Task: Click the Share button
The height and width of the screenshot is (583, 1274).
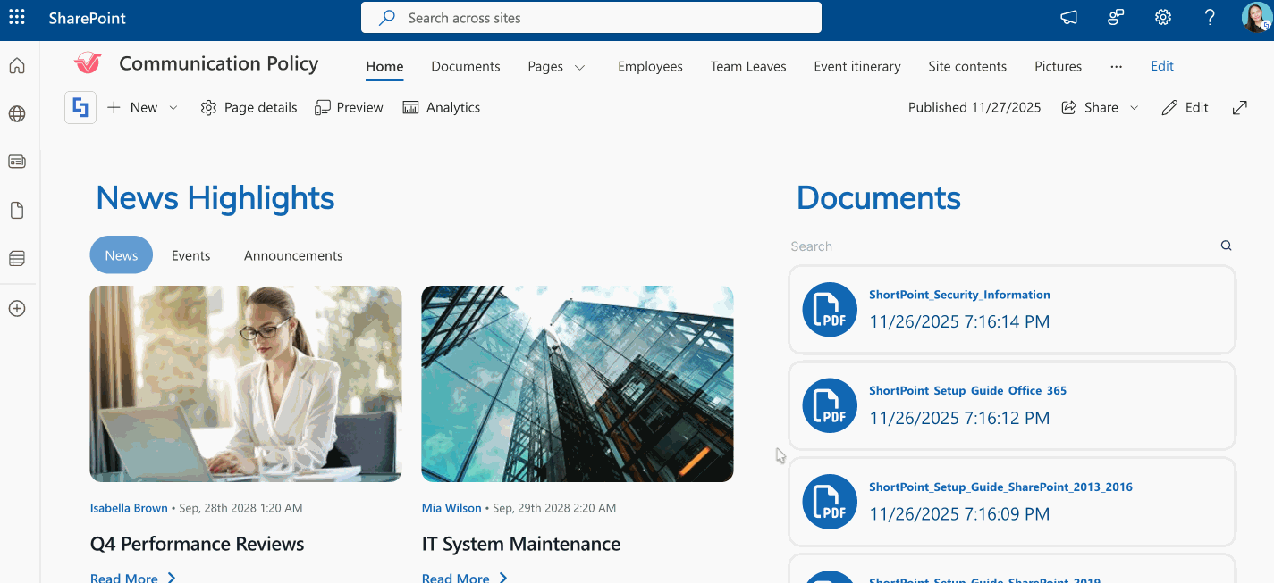Action: (x=1090, y=107)
